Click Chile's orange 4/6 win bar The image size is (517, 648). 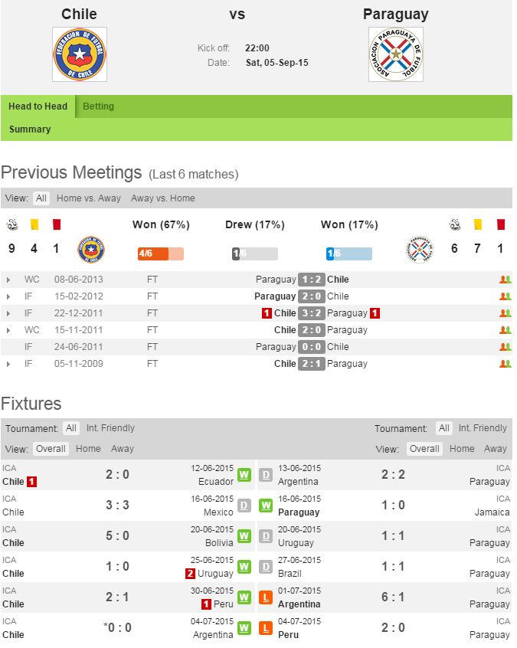tap(160, 254)
